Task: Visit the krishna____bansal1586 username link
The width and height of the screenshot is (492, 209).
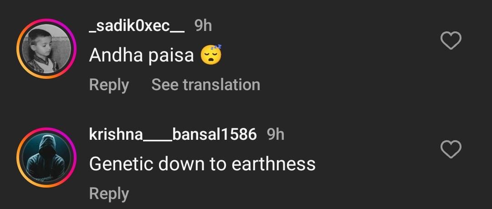Action: tap(173, 134)
